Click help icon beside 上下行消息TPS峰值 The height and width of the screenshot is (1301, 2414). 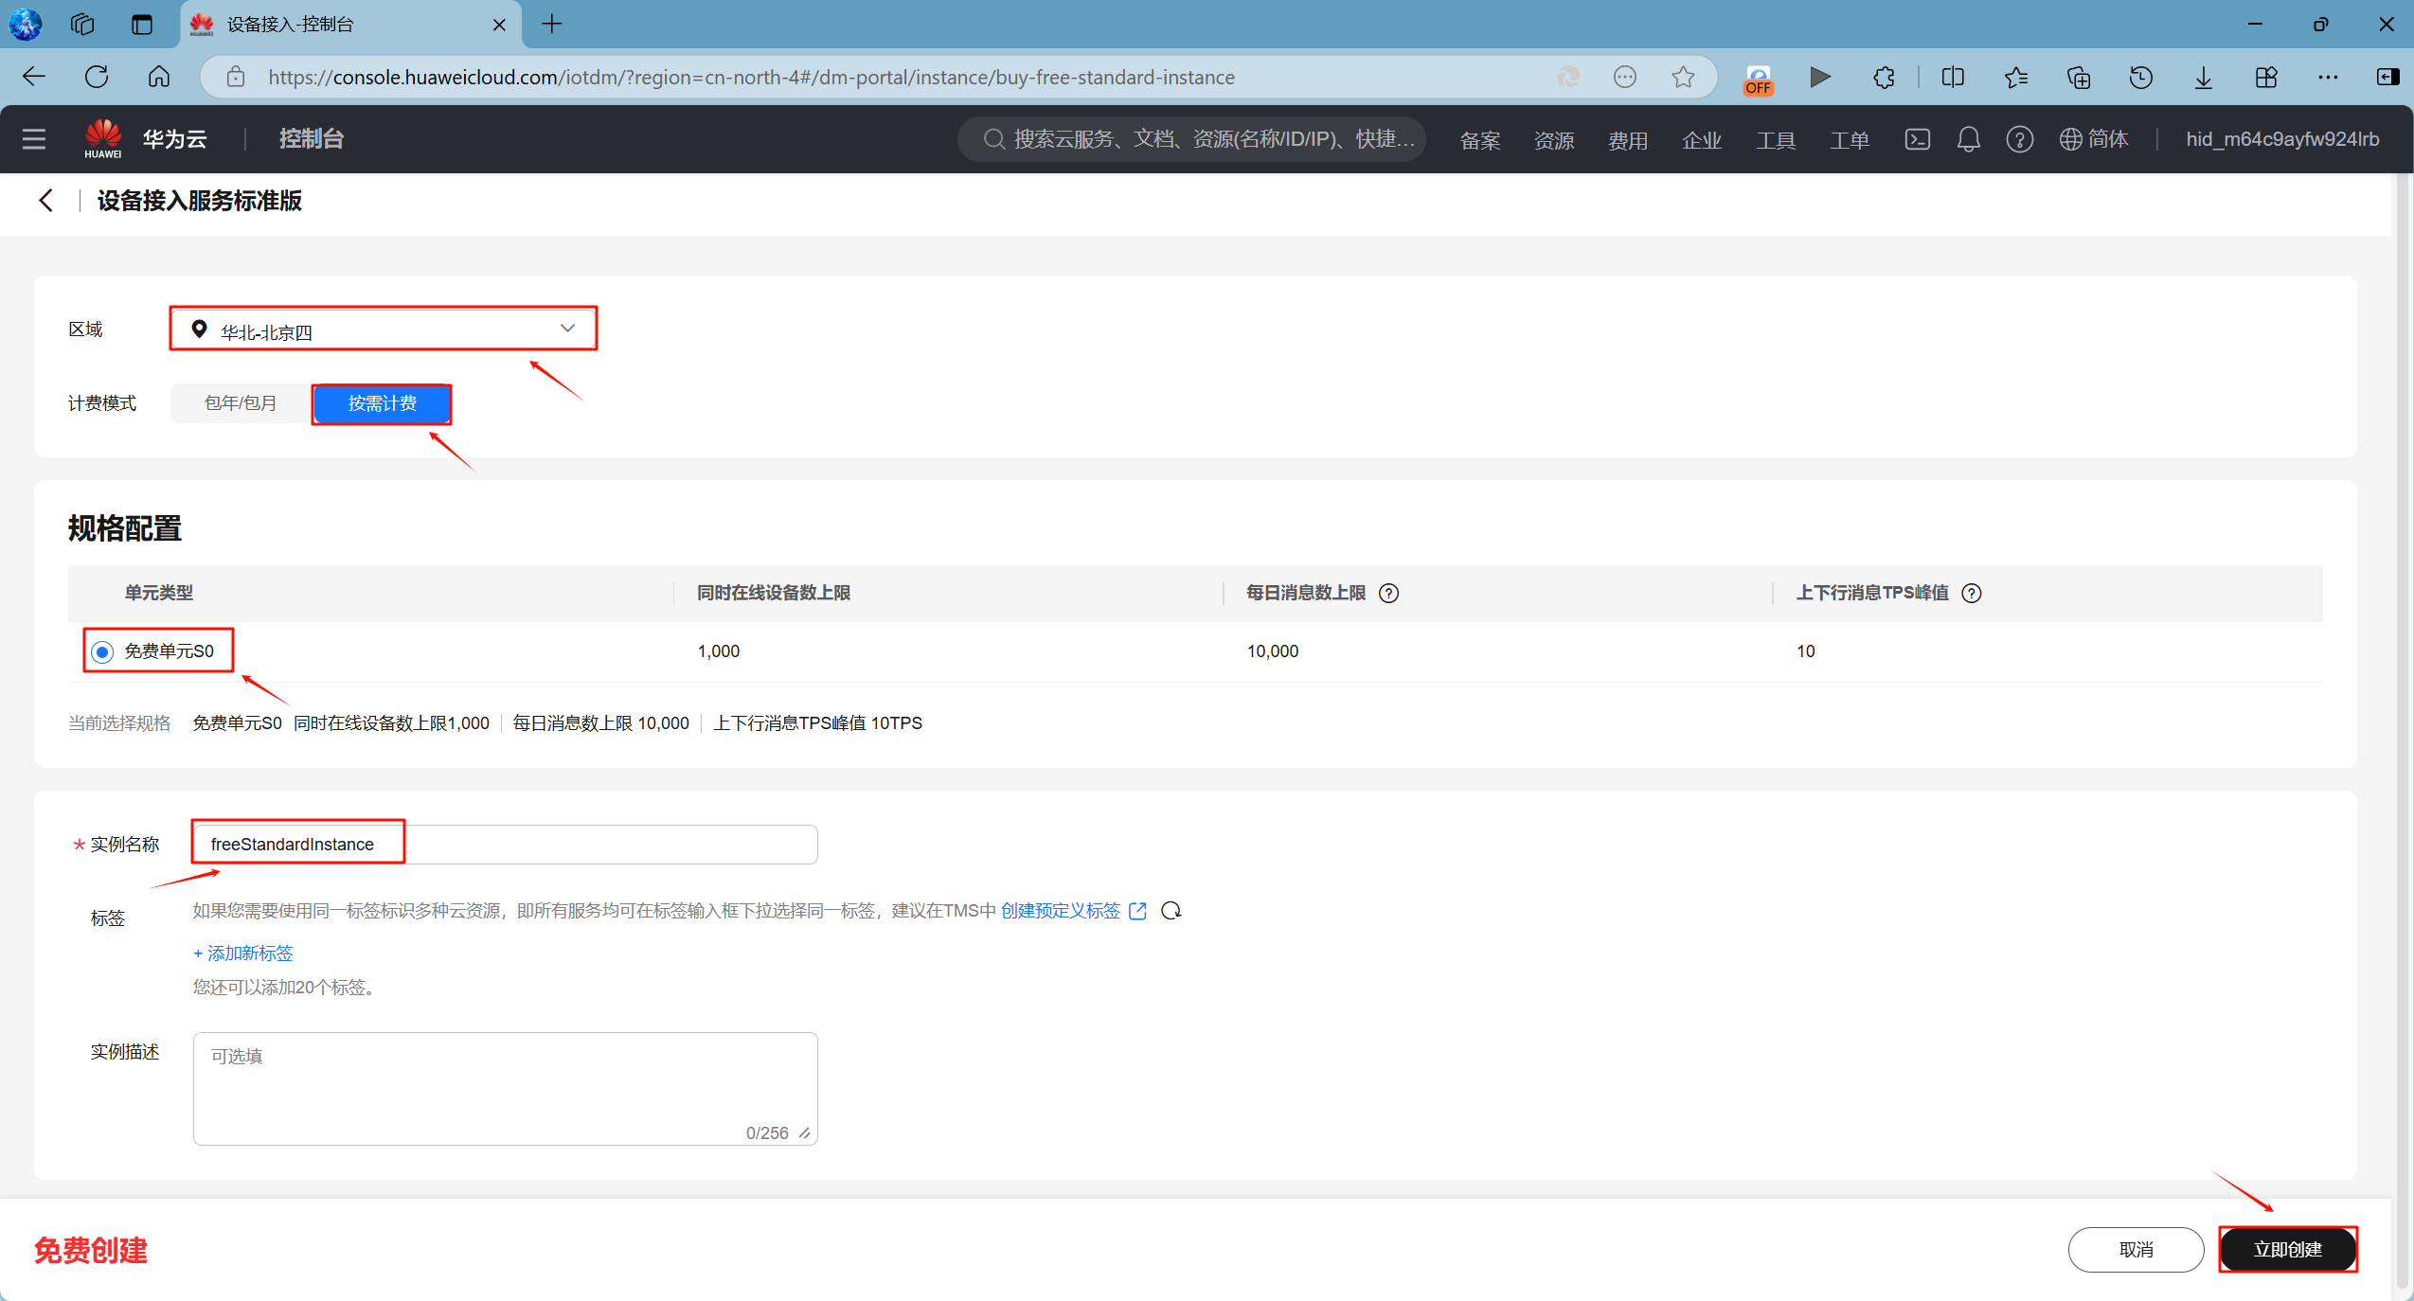pos(1972,594)
